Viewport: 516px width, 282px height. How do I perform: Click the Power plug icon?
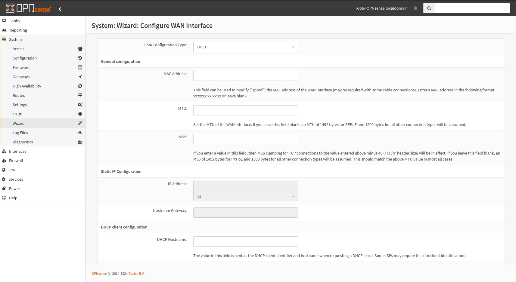[4, 189]
